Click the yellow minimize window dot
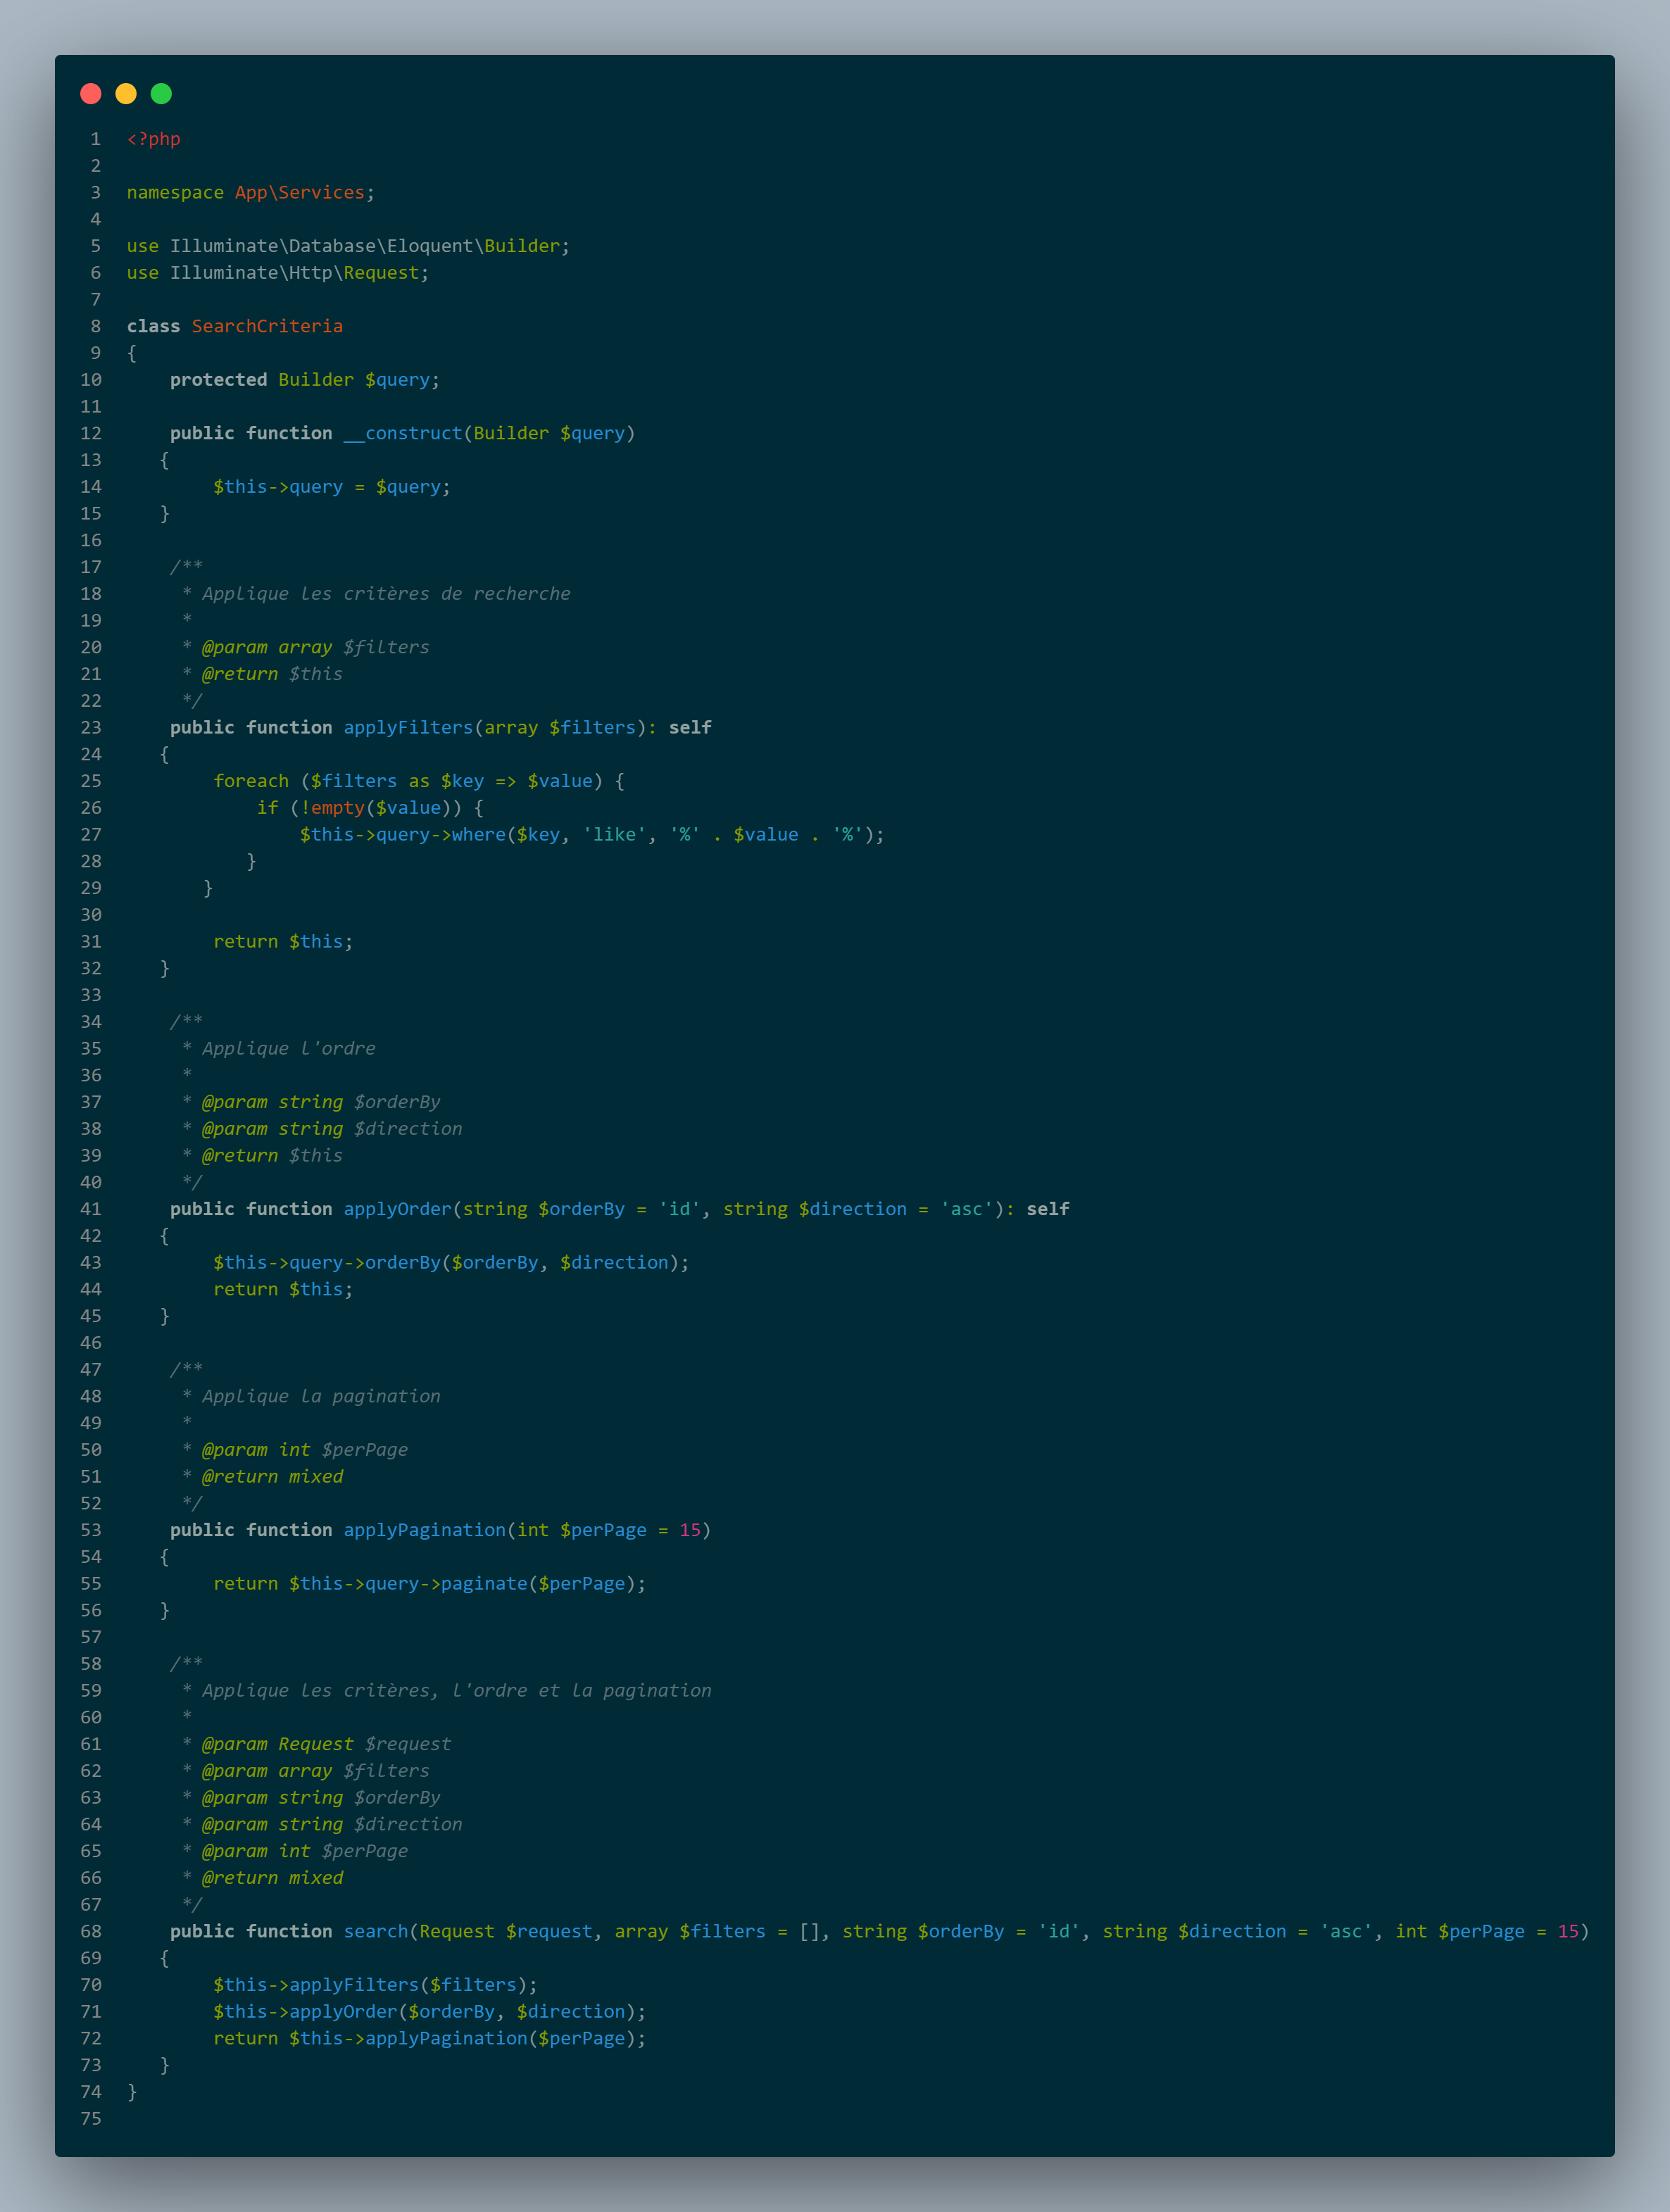This screenshot has height=2212, width=1670. [x=126, y=94]
